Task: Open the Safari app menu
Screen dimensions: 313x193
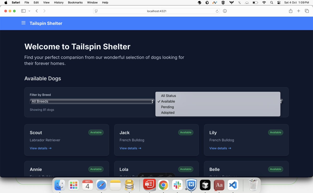Action: coord(16,3)
